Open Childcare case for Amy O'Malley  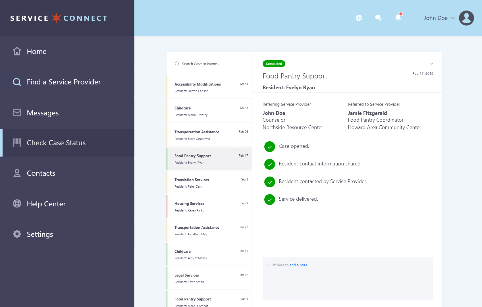209,255
